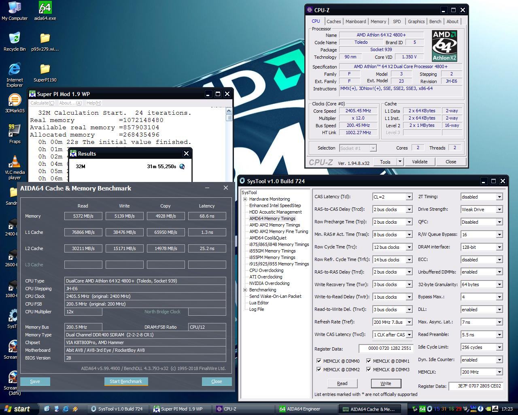Expand the Hardware Monitoring tree node
This screenshot has height=415, width=518.
pyautogui.click(x=245, y=199)
